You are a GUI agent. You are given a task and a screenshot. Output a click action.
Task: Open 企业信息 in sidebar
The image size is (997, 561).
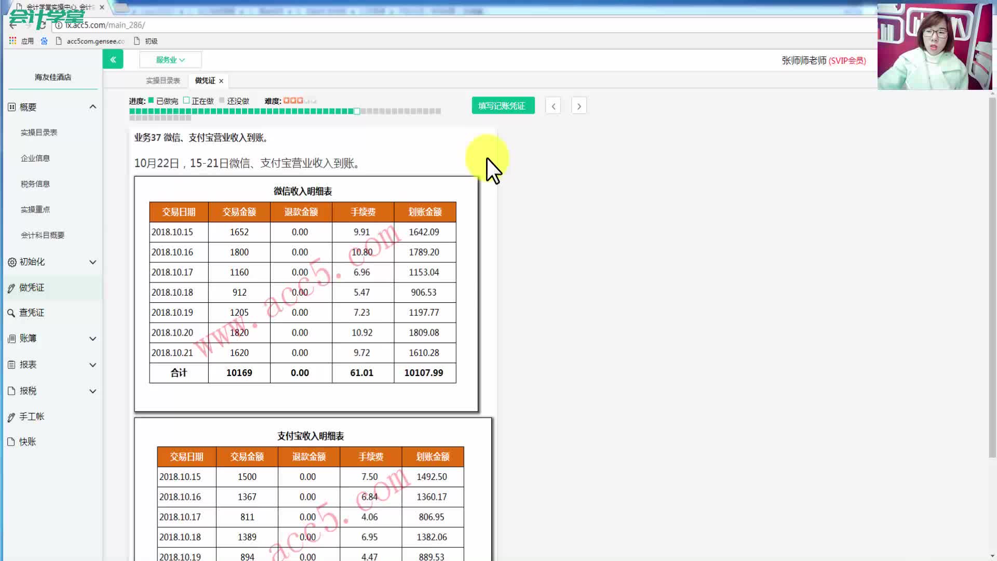point(35,158)
